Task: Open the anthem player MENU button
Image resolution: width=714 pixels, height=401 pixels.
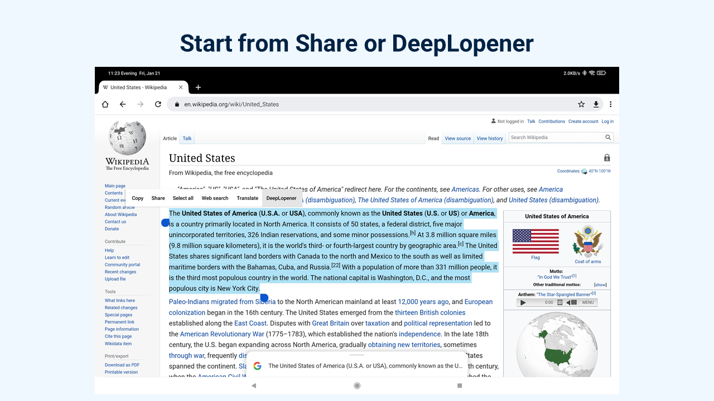Action: click(588, 302)
